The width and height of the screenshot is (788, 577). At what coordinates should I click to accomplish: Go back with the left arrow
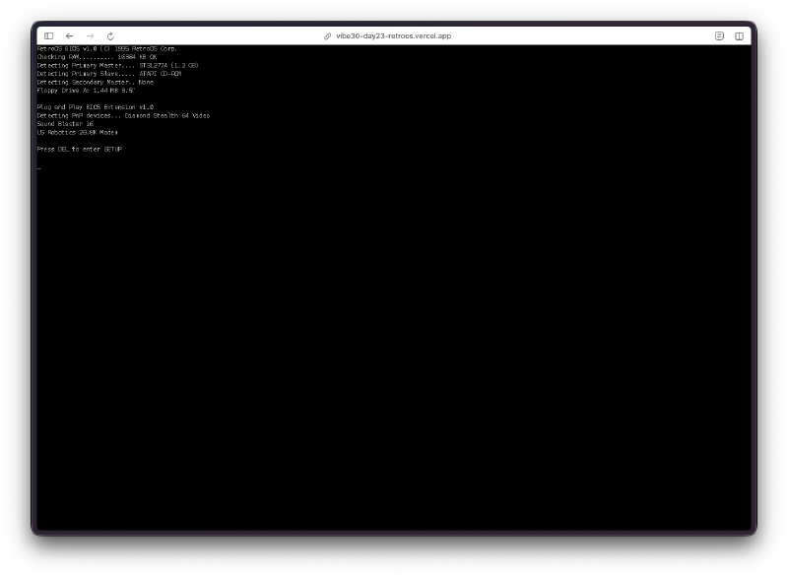[x=69, y=35]
